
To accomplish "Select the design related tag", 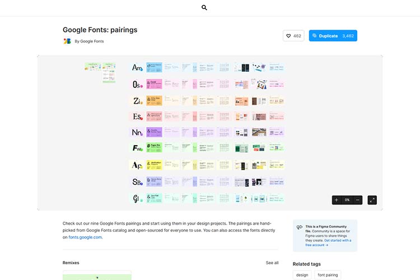I will pos(302,275).
